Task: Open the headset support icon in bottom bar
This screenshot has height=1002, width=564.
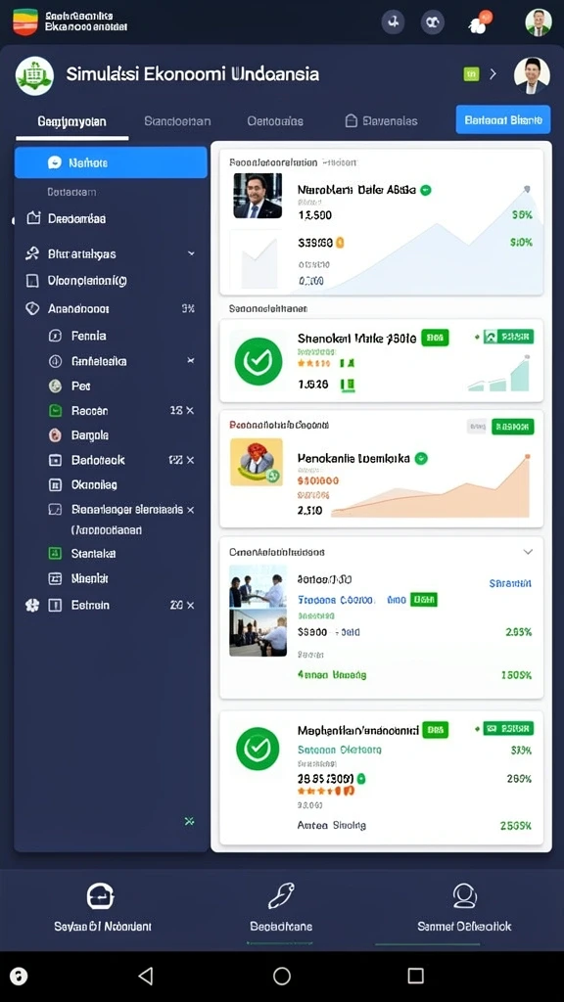Action: tap(464, 895)
